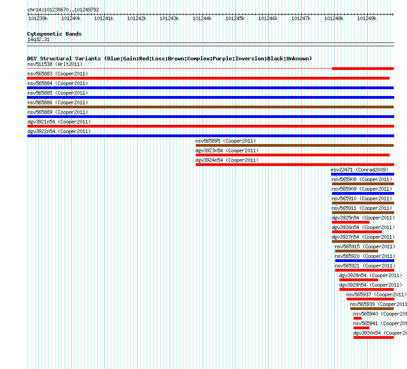Select the dgv3925n54 (Cooper2011) label
Viewport: 407px width, 369px height.
(364, 218)
